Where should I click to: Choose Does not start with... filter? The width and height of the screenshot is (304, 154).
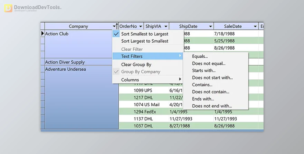coord(216,78)
